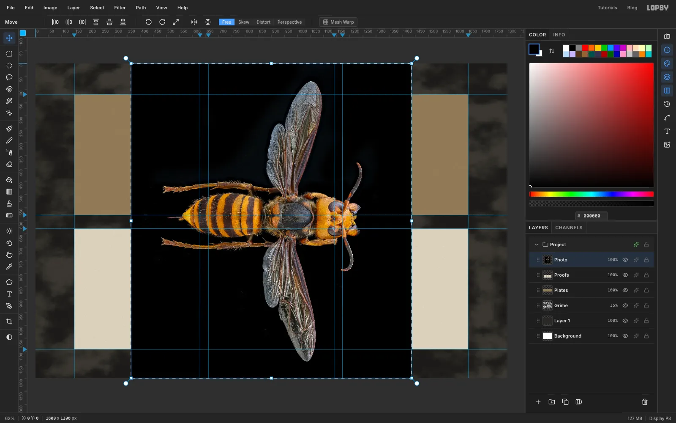Click the duplicate layer icon
The height and width of the screenshot is (423, 676).
(x=565, y=402)
